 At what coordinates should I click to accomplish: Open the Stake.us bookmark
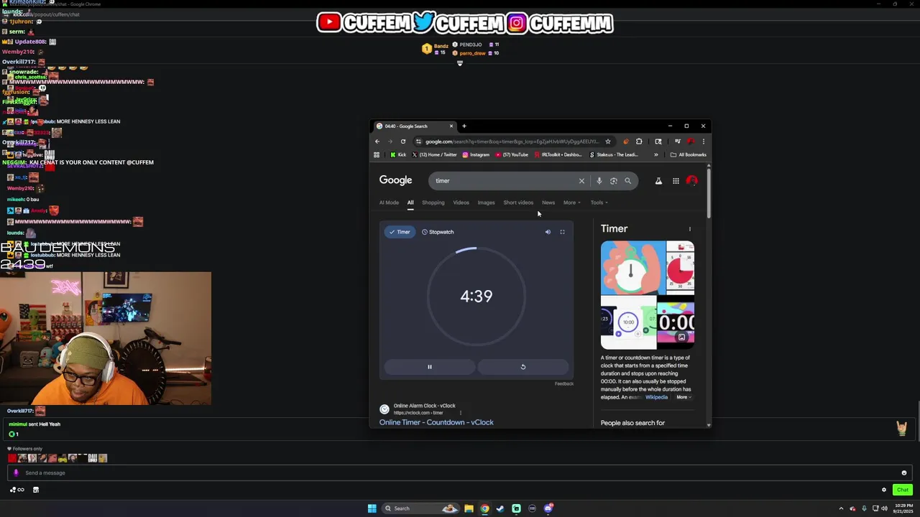click(613, 154)
